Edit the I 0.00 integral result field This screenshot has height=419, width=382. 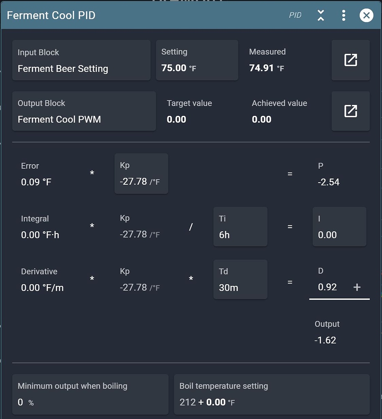pos(339,226)
